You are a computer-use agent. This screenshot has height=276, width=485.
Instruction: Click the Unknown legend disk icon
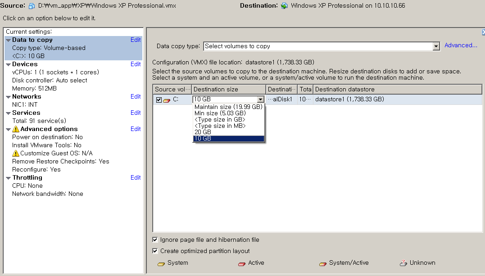click(403, 263)
